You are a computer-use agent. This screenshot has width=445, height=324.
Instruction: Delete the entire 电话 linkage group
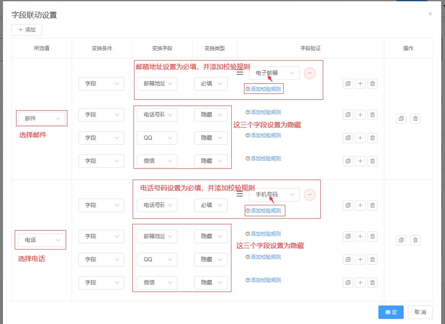click(x=416, y=240)
